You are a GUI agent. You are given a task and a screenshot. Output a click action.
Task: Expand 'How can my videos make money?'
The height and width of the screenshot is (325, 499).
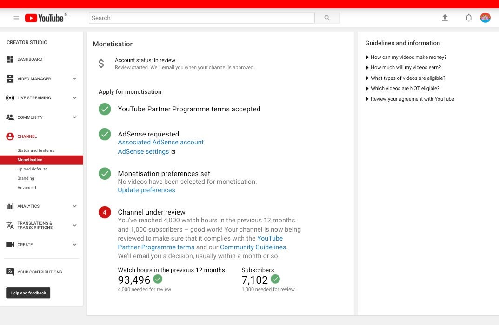tap(406, 57)
